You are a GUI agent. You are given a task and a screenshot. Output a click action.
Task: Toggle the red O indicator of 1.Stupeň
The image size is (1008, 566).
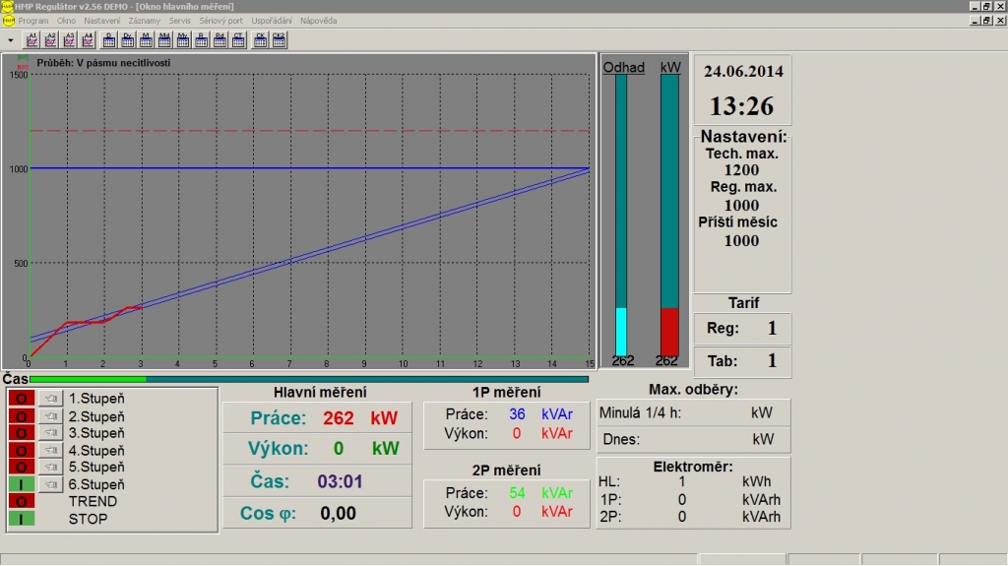pyautogui.click(x=22, y=399)
